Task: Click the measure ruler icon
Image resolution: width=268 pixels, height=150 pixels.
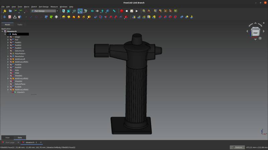Action: point(114,11)
